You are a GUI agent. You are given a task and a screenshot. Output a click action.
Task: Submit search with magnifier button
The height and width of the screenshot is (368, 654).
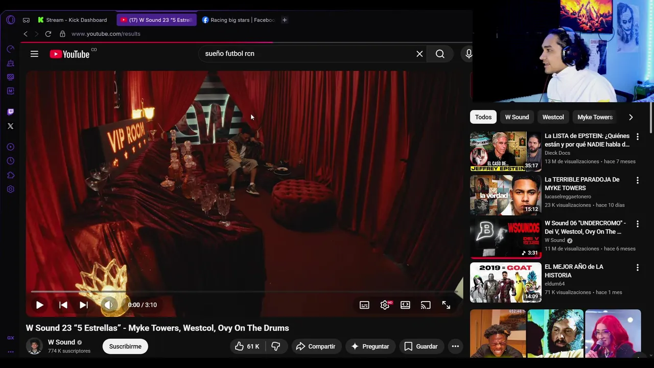440,54
